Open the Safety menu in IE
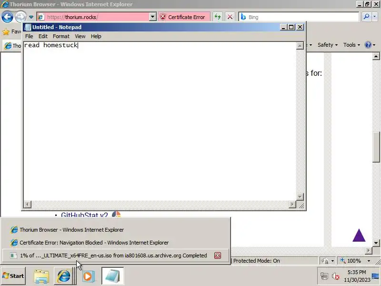Viewport: 381px width, 286px height. click(328, 45)
